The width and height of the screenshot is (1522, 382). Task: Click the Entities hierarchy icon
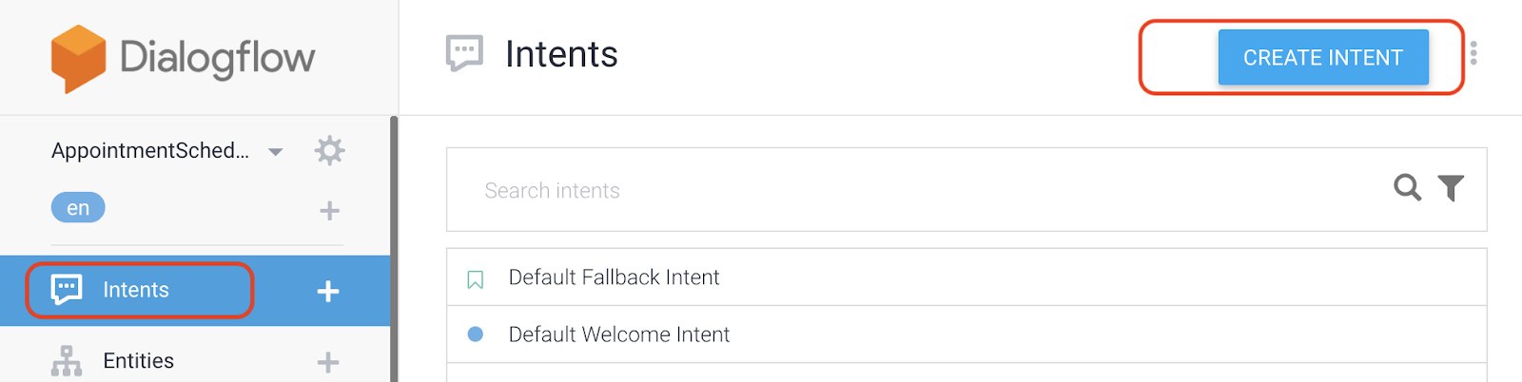[x=67, y=361]
